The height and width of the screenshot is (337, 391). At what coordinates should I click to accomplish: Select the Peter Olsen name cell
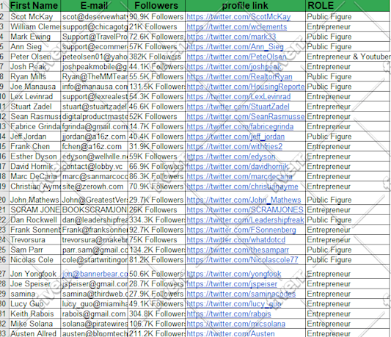(x=35, y=57)
